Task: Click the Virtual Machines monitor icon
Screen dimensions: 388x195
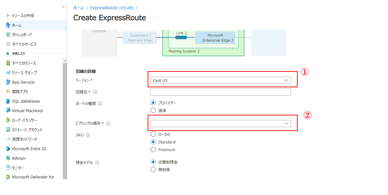Action: [8, 111]
